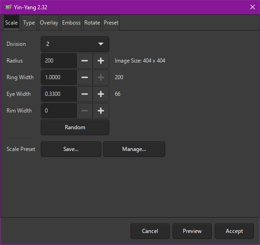260x245 pixels.
Task: Decrease the Eye Width with minus
Action: [x=85, y=94]
